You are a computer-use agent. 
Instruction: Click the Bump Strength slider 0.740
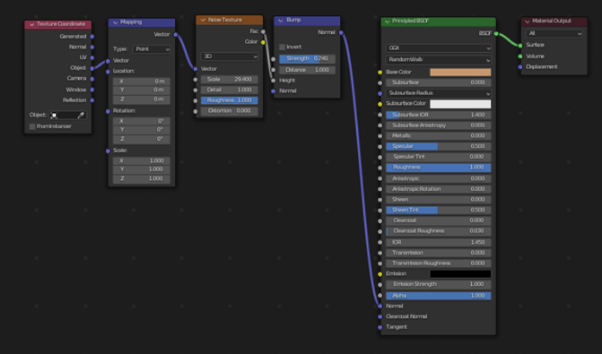click(307, 58)
